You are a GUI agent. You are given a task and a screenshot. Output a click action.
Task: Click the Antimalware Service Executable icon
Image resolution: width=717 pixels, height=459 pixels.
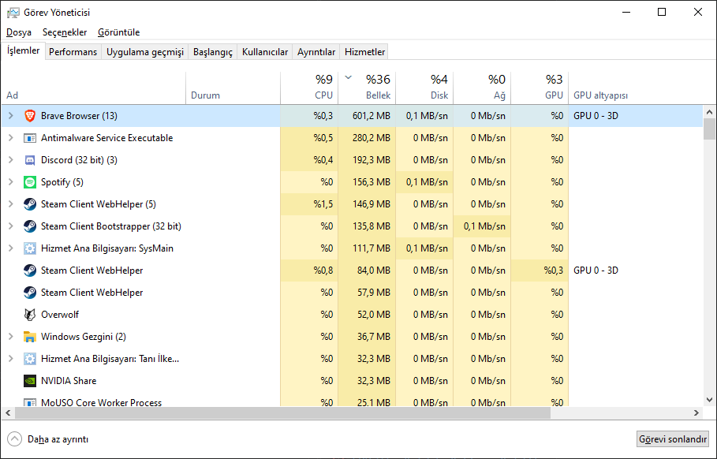[30, 137]
